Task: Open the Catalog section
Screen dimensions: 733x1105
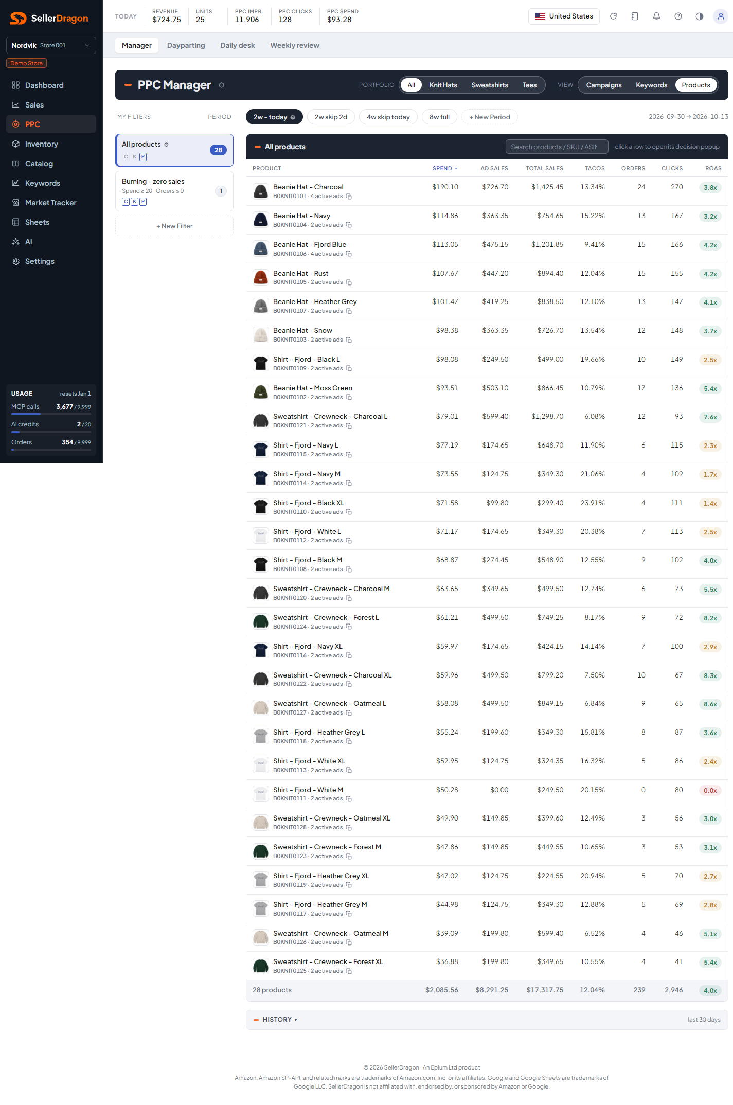Action: (x=51, y=164)
